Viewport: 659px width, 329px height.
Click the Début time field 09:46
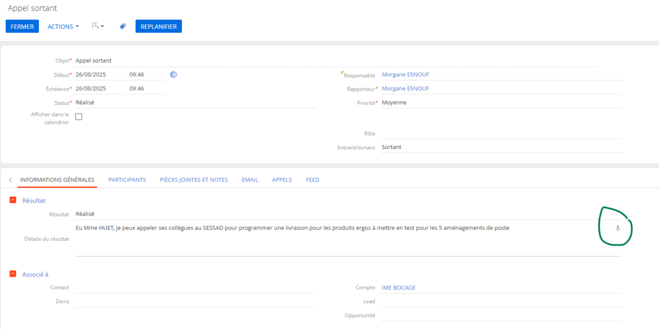[x=147, y=75]
